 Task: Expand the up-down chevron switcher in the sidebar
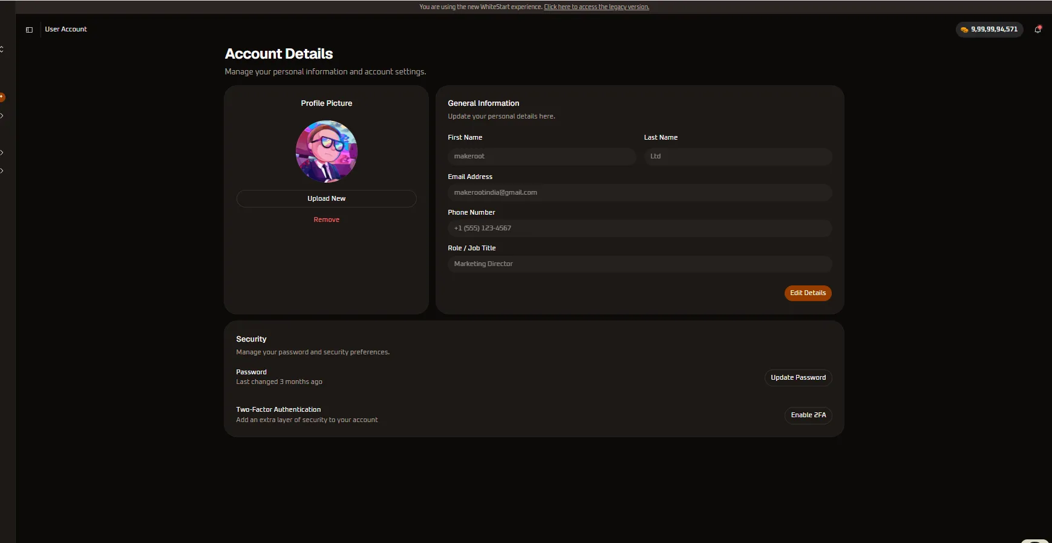tap(2, 49)
